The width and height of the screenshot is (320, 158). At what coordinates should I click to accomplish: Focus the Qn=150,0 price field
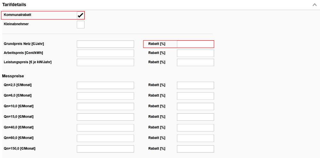[x=105, y=149]
